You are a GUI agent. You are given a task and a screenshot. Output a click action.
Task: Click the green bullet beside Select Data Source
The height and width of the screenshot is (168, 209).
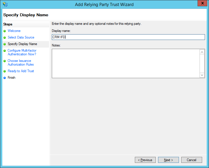point(5,38)
